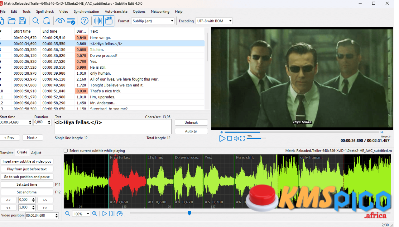The height and width of the screenshot is (227, 399).
Task: Open the Tools menu
Action: [x=26, y=12]
